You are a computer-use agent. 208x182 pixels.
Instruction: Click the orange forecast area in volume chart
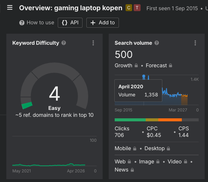point(185,100)
